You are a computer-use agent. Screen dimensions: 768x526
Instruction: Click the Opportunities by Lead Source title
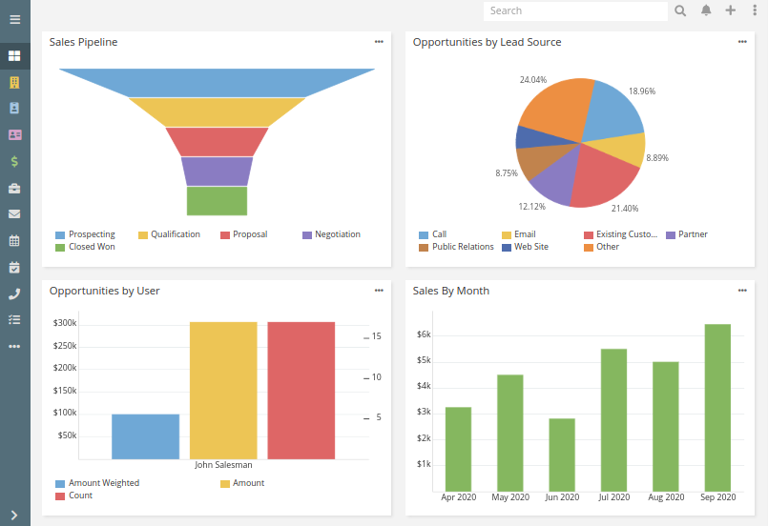click(487, 42)
